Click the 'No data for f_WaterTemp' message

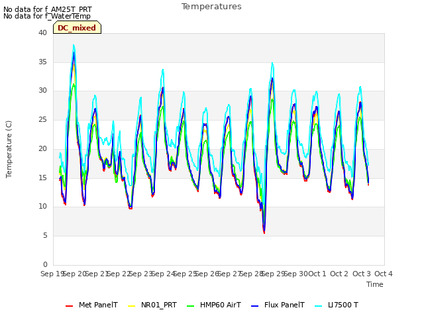[x=47, y=16]
